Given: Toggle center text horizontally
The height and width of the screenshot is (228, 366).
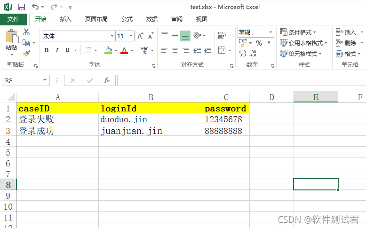Looking at the screenshot, I should click(x=175, y=50).
